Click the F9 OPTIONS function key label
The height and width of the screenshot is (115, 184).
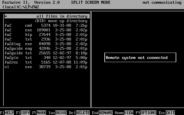146,113
